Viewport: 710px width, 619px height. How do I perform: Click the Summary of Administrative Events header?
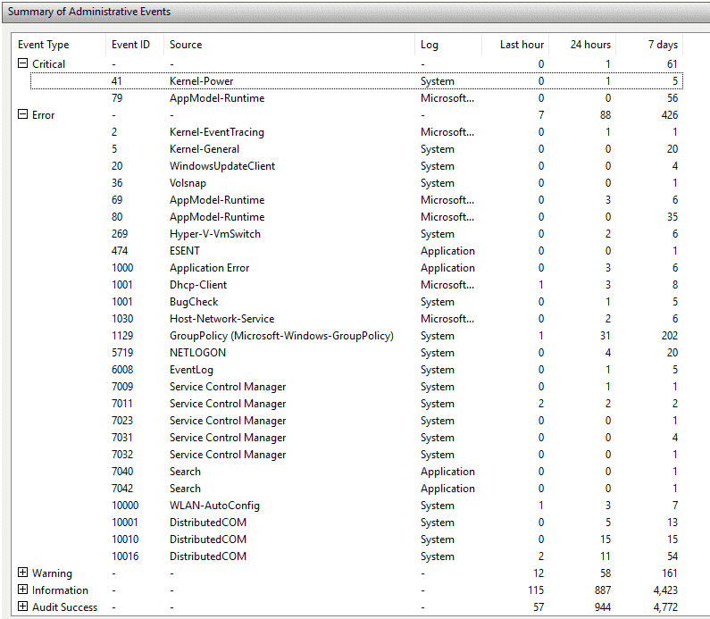point(89,12)
